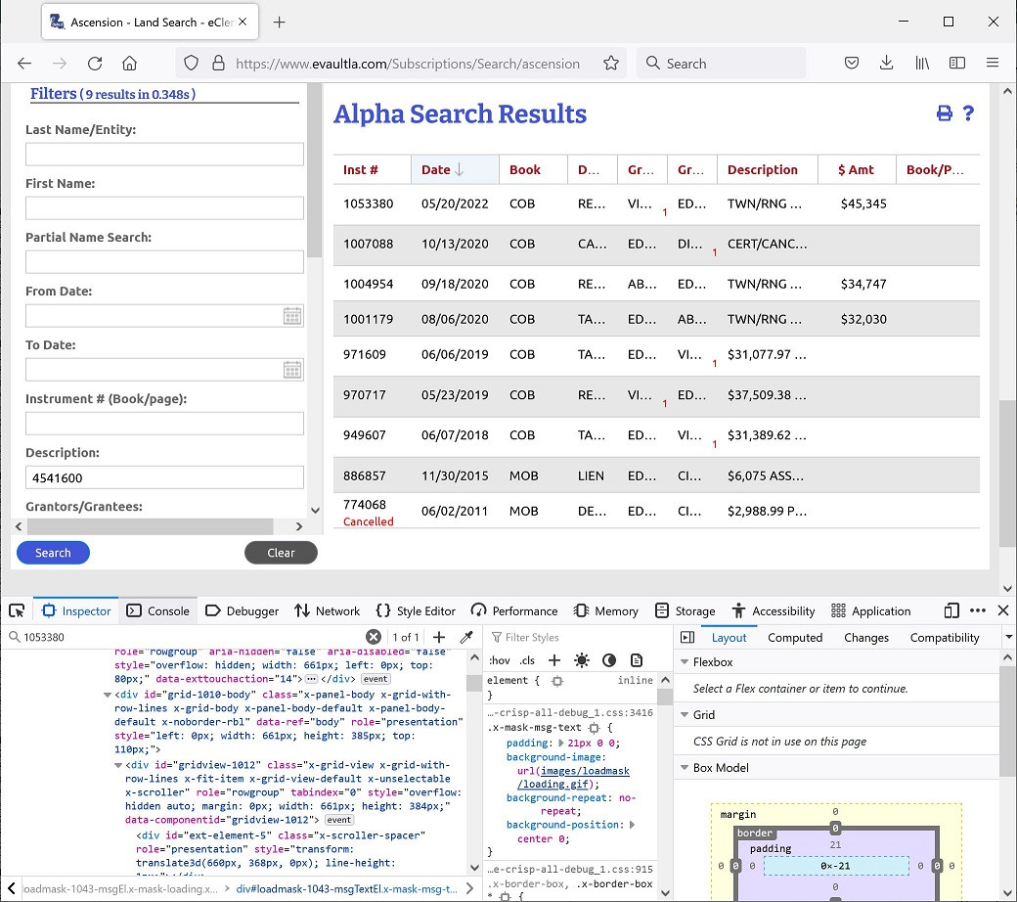The width and height of the screenshot is (1017, 902).
Task: Toggle the :hov pseudo-class panel
Action: point(499,660)
